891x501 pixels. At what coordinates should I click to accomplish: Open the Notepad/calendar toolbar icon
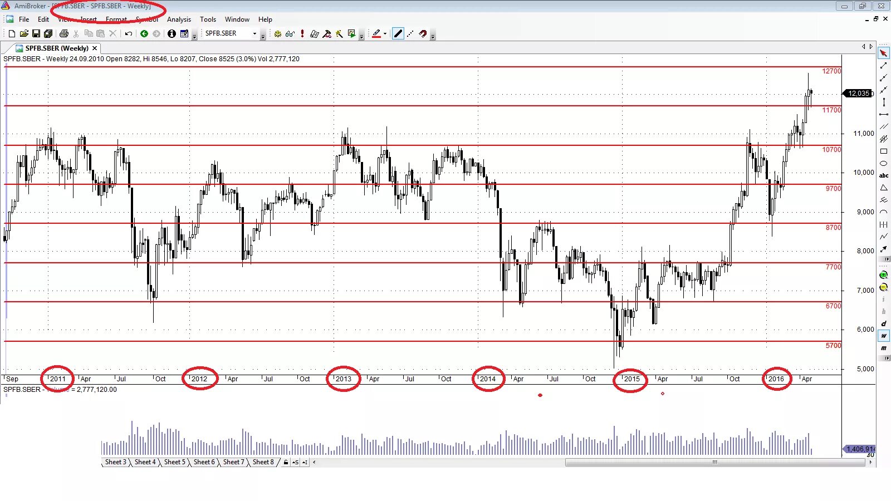(184, 34)
